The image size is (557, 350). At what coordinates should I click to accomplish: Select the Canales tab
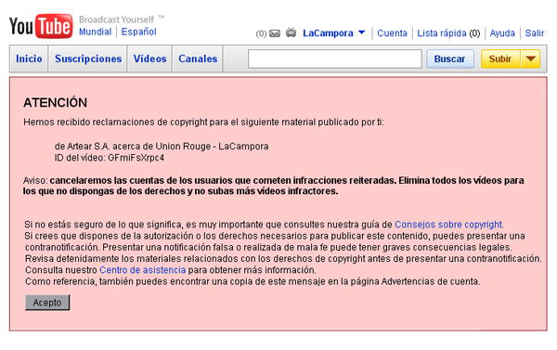point(198,58)
